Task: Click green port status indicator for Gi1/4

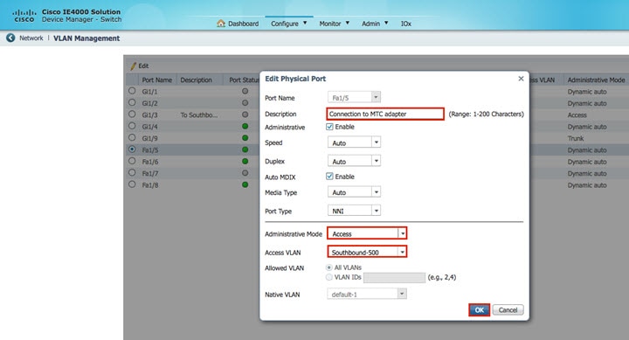Action: tap(245, 126)
